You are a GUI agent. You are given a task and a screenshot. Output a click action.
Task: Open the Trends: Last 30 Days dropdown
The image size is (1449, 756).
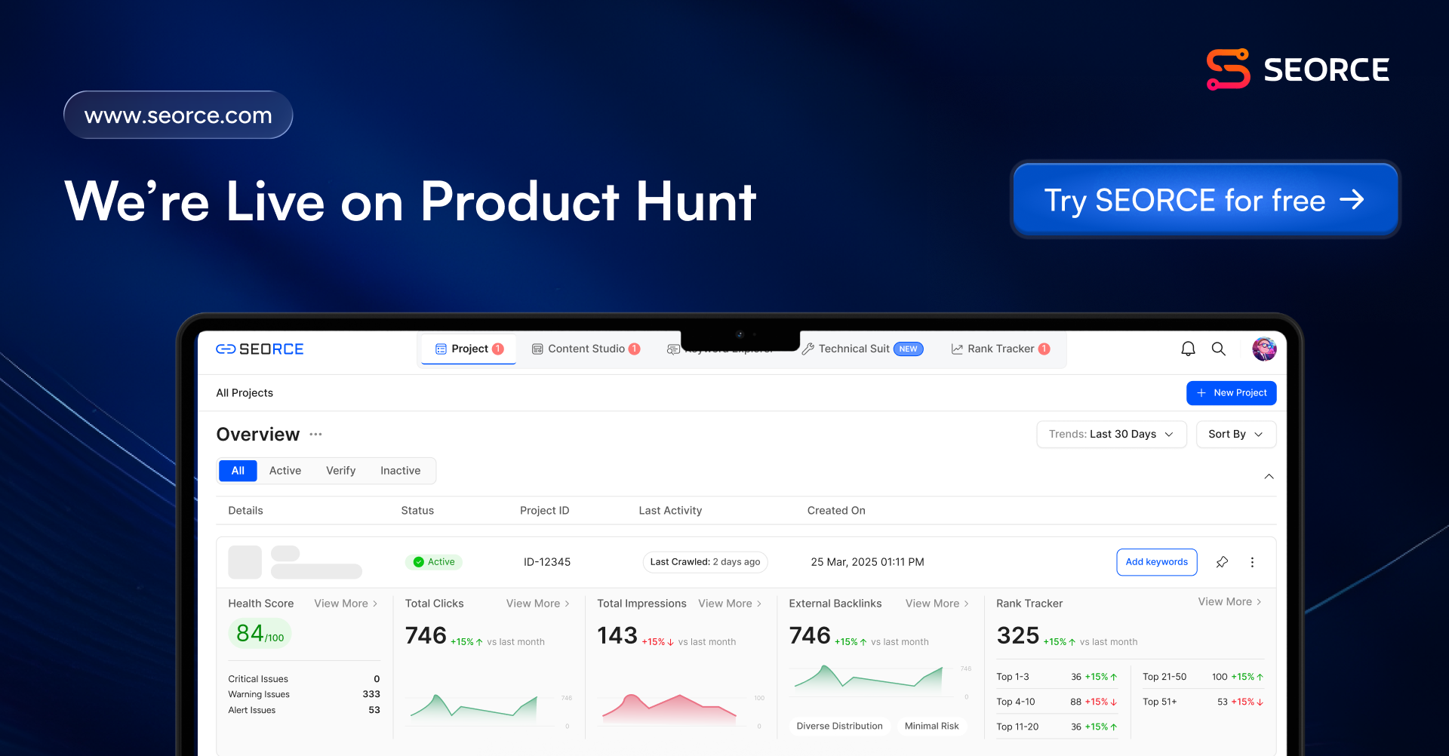[x=1111, y=434]
